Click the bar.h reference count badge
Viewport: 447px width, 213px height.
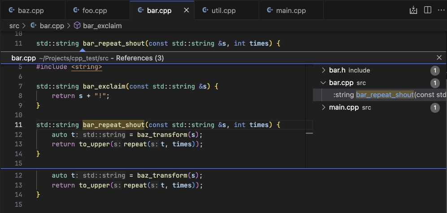435,71
